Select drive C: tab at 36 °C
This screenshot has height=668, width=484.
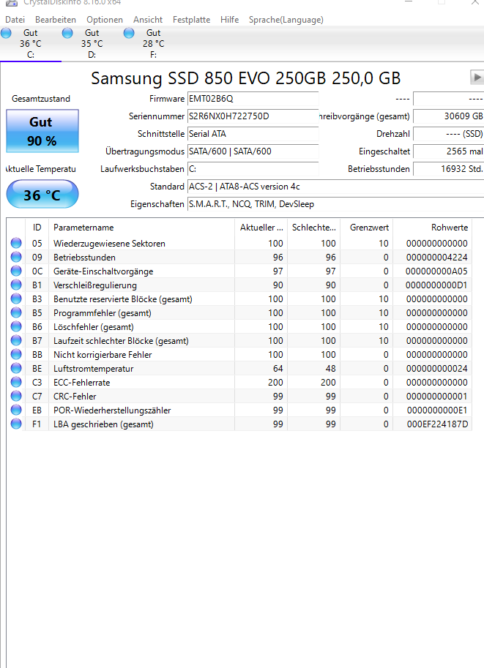31,43
